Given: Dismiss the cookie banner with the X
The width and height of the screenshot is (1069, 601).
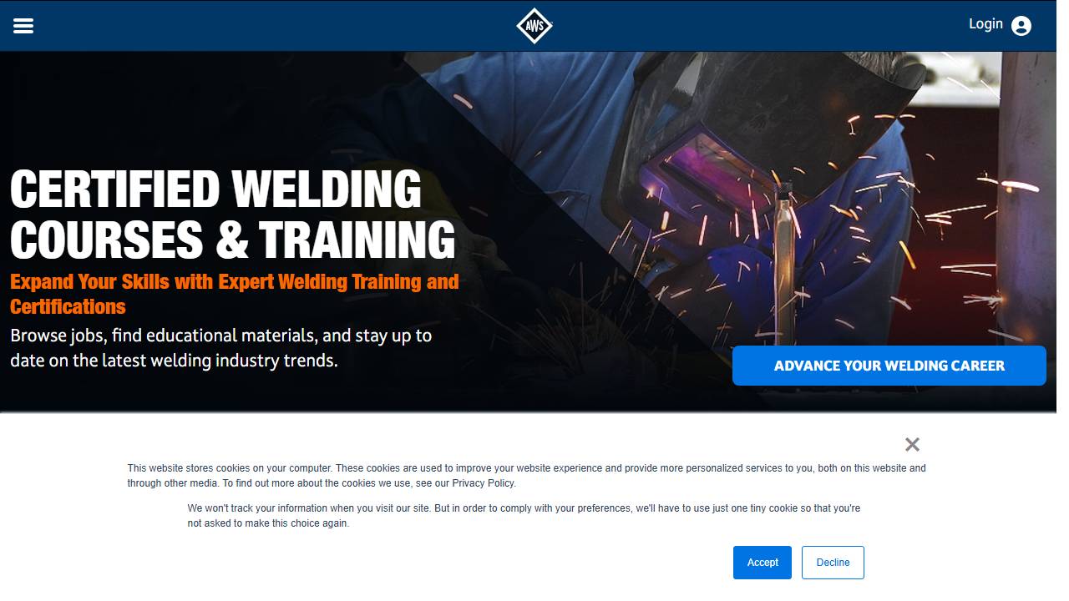Looking at the screenshot, I should 912,444.
